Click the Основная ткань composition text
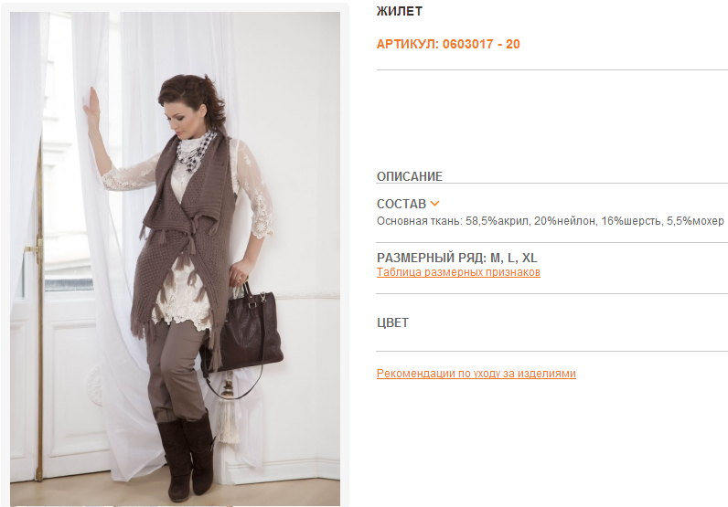This screenshot has width=728, height=507. click(551, 221)
